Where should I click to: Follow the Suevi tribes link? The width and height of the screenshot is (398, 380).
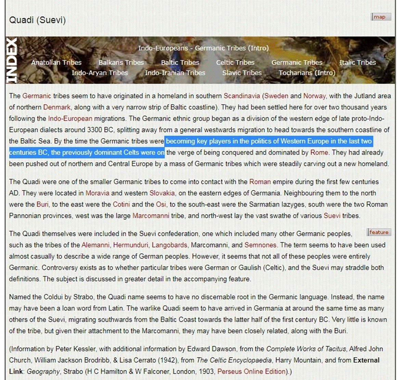point(332,216)
